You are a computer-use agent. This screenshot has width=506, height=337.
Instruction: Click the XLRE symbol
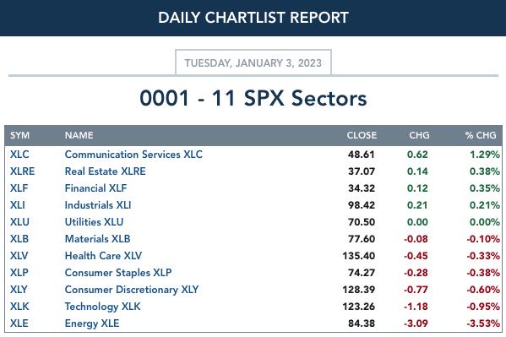tap(22, 171)
